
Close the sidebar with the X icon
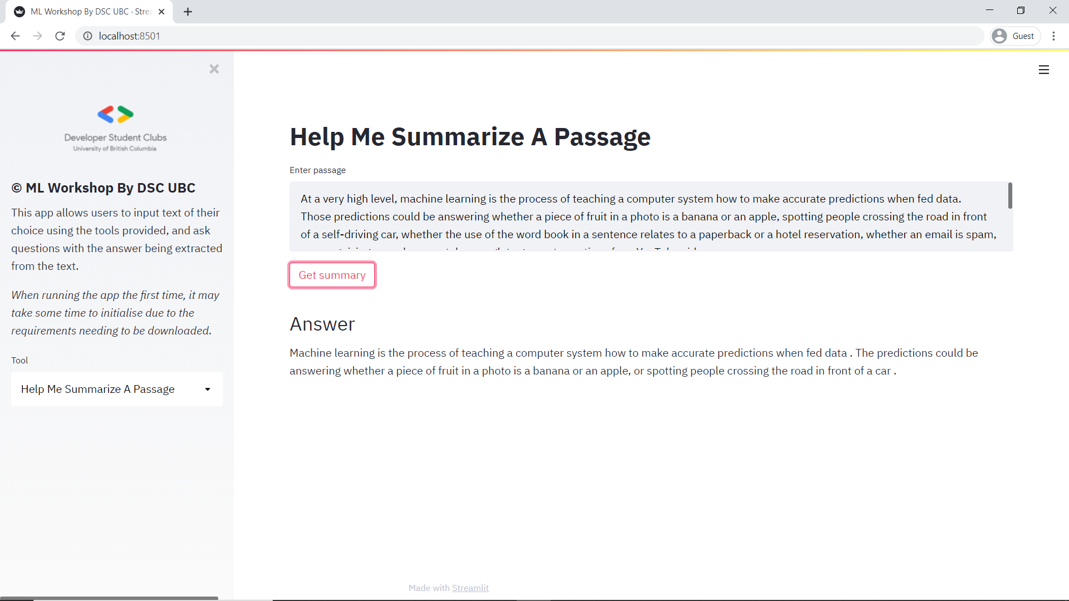pos(214,69)
